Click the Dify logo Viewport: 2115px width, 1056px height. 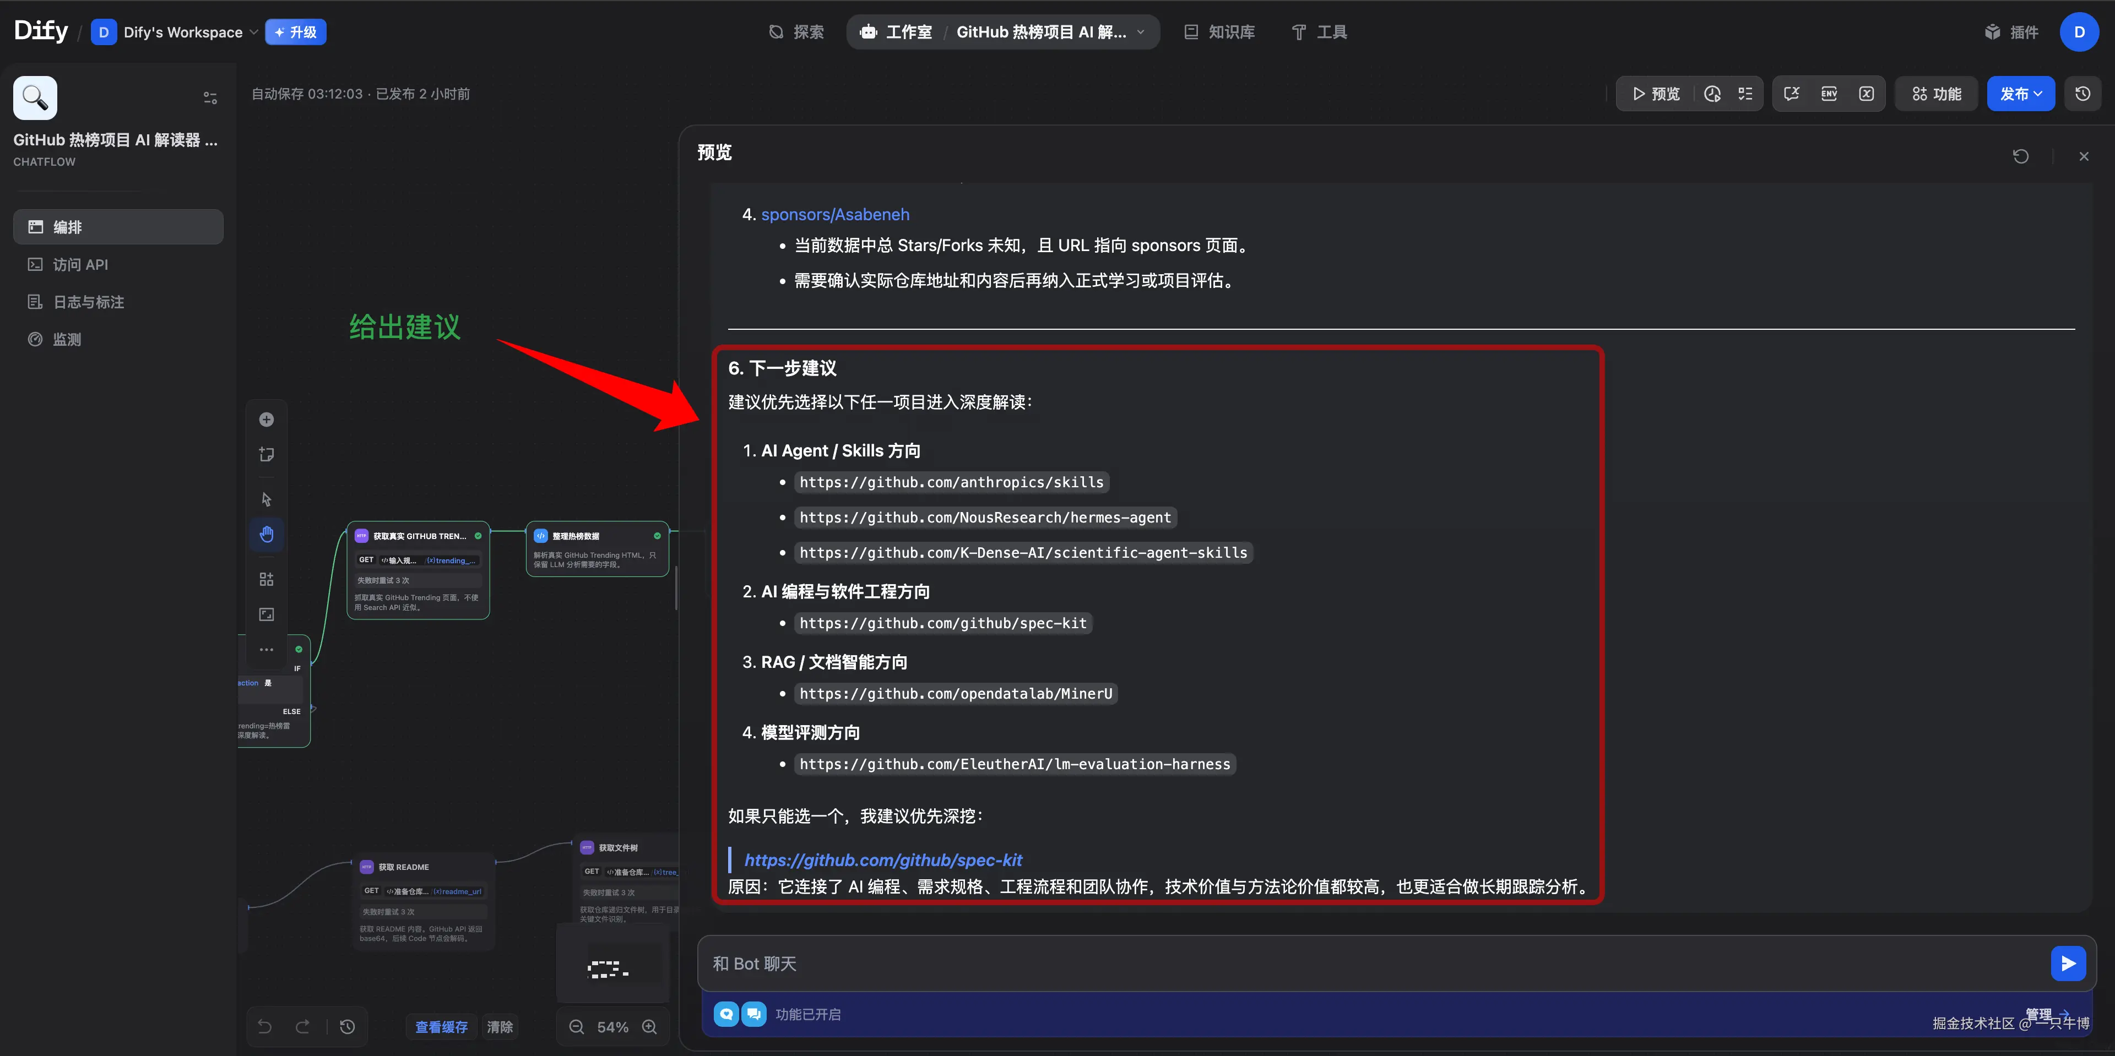(x=41, y=31)
